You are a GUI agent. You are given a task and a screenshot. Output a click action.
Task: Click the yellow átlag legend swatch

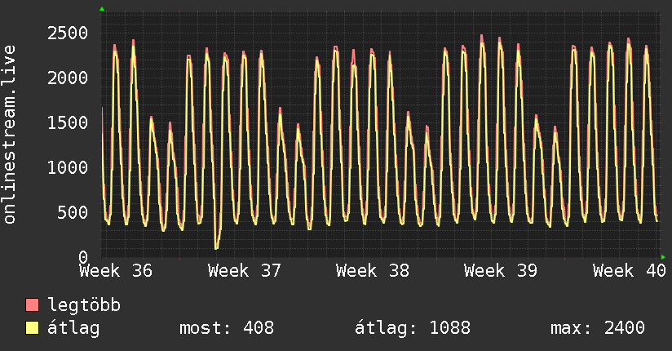pos(32,327)
